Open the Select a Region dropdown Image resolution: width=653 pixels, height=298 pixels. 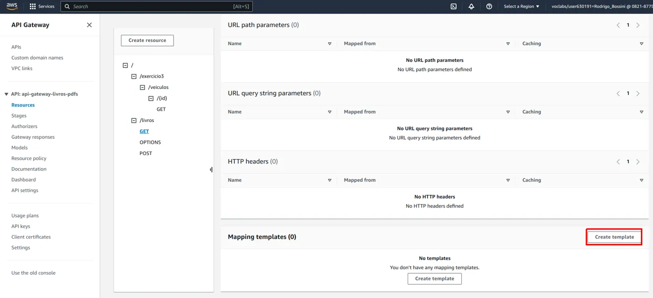(521, 7)
